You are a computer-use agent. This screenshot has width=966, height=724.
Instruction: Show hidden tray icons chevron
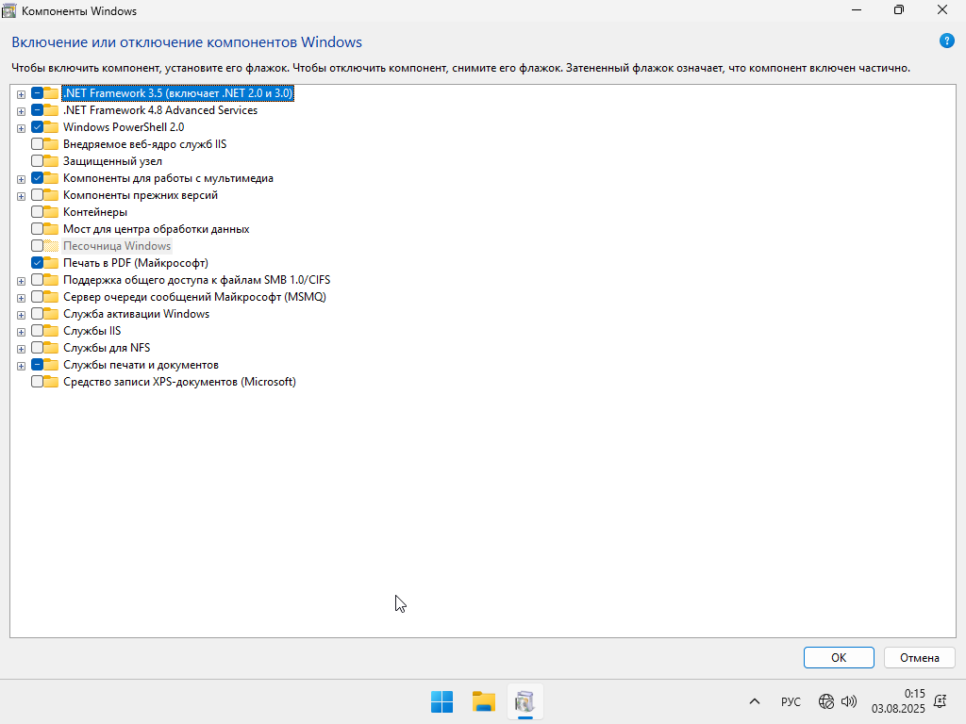point(754,701)
